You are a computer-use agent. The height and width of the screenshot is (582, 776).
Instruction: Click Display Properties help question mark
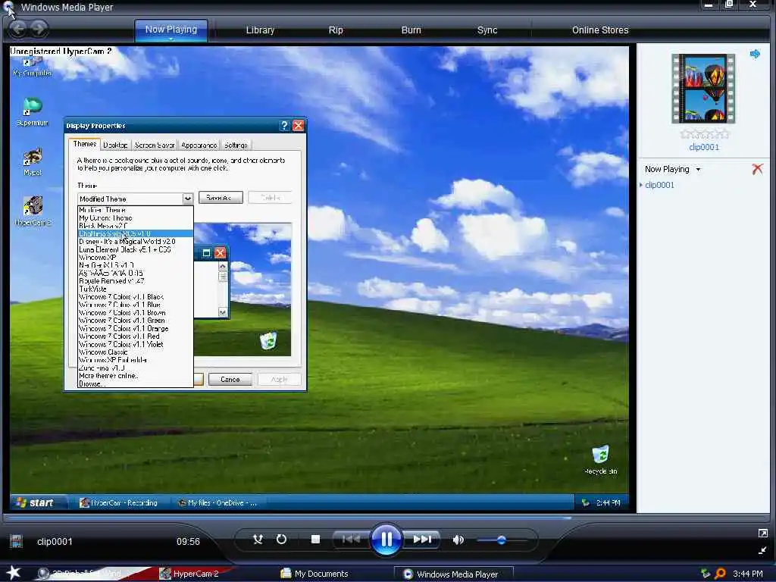(284, 126)
